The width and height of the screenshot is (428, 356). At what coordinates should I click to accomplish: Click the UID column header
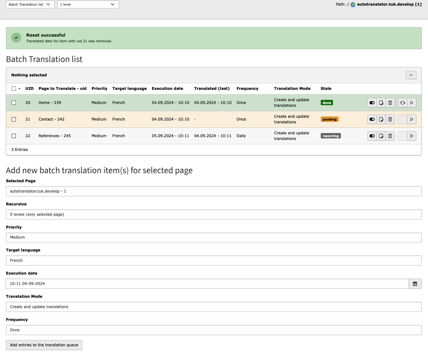point(29,89)
